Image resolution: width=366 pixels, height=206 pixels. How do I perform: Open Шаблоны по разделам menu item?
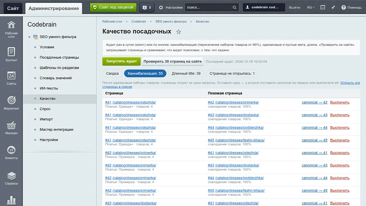coord(59,68)
